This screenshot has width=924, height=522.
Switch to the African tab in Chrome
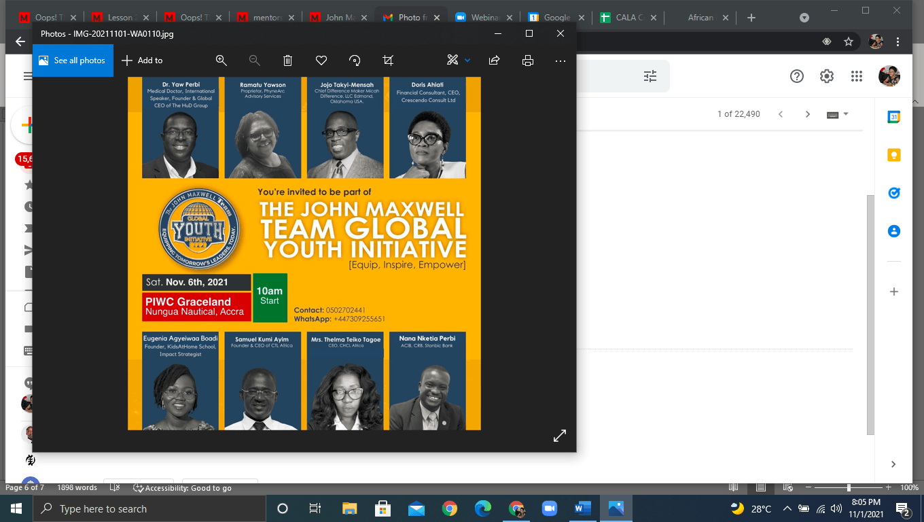pyautogui.click(x=700, y=18)
